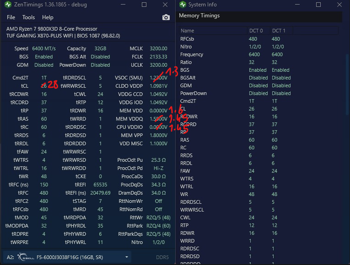Click the tREFI (ns) value 20479.69

(100, 193)
